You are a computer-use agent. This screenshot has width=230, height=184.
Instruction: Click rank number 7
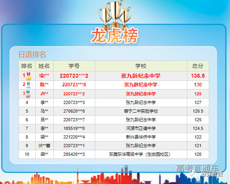[x=27, y=129]
